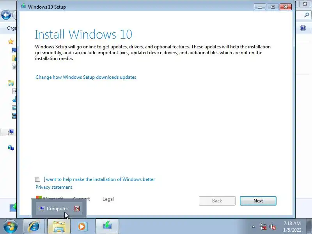Open network status tray icon
The height and width of the screenshot is (234, 312).
point(263,227)
